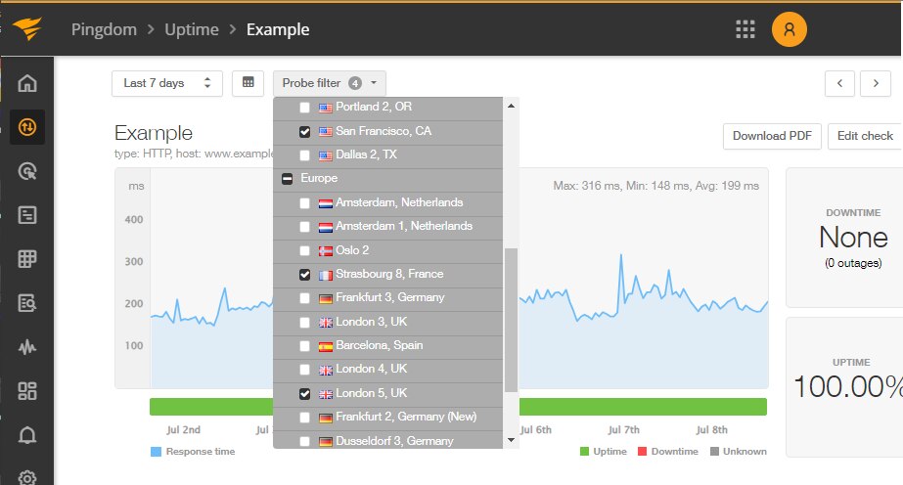Open the Last 7 days dropdown
The width and height of the screenshot is (903, 485).
click(x=167, y=83)
